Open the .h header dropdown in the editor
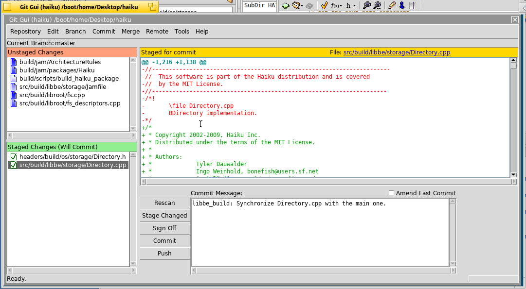Image resolution: width=526 pixels, height=289 pixels. point(350,6)
